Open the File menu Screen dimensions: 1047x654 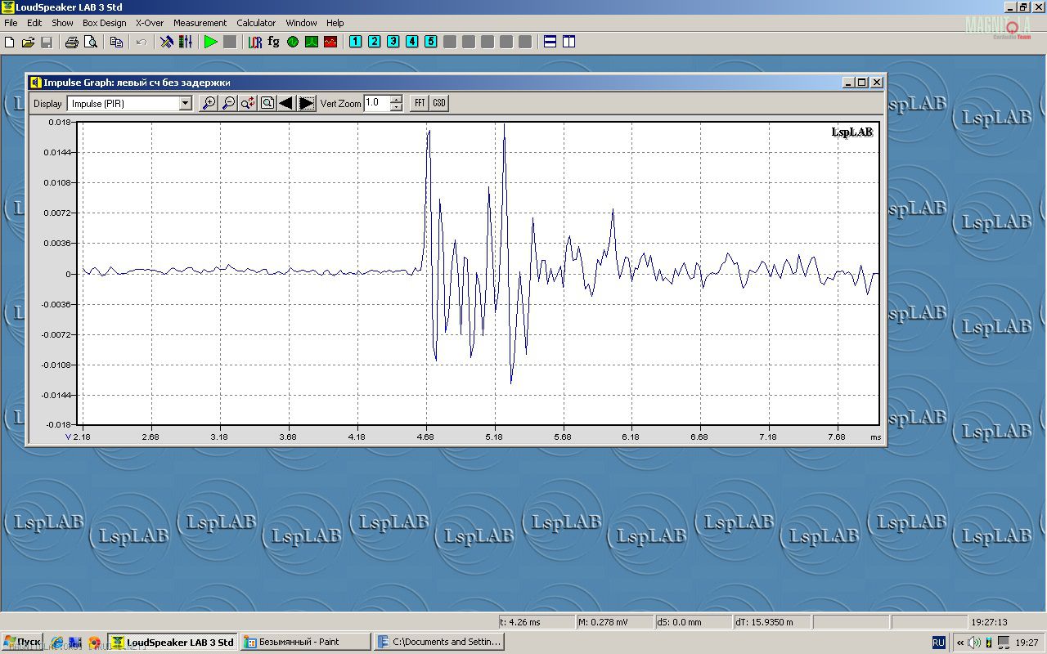click(x=11, y=23)
